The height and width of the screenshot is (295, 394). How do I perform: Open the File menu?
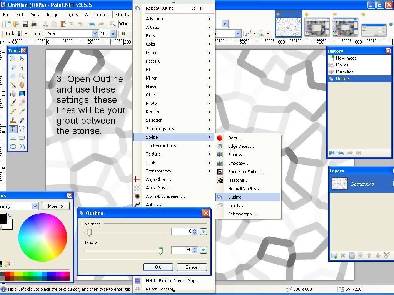pyautogui.click(x=6, y=15)
